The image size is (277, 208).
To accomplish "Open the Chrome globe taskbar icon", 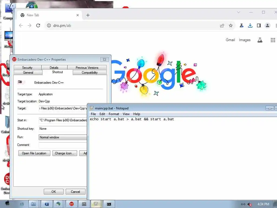I will click(x=58, y=204).
